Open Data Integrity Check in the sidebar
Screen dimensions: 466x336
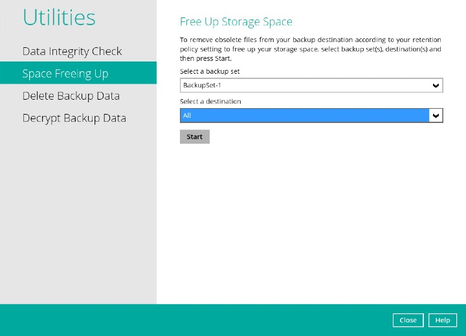pos(72,51)
